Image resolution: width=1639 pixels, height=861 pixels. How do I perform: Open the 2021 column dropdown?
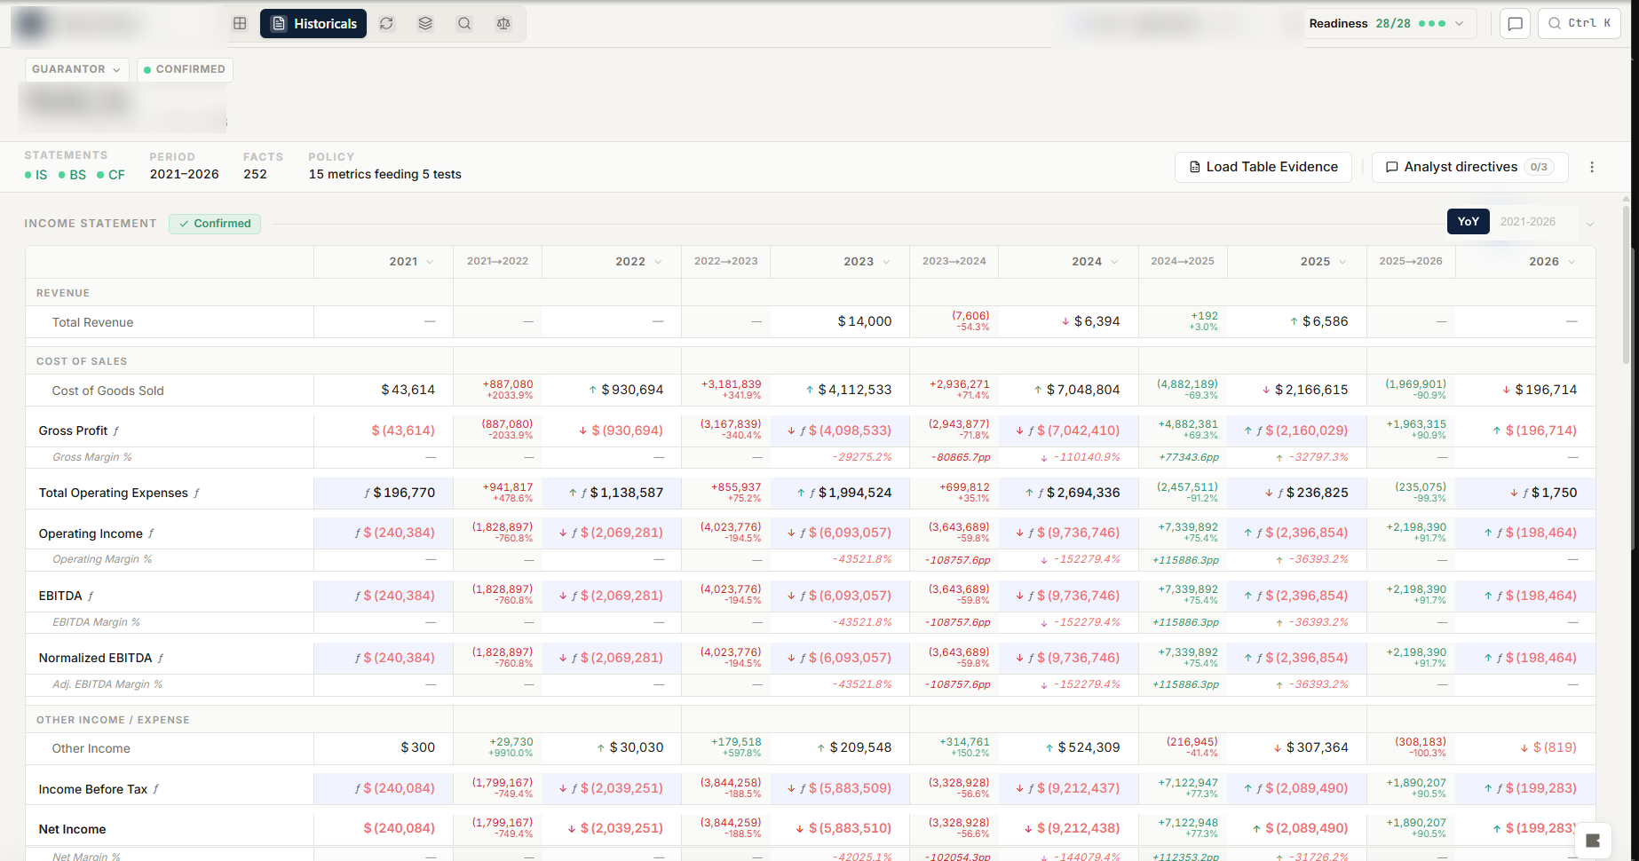click(x=431, y=262)
